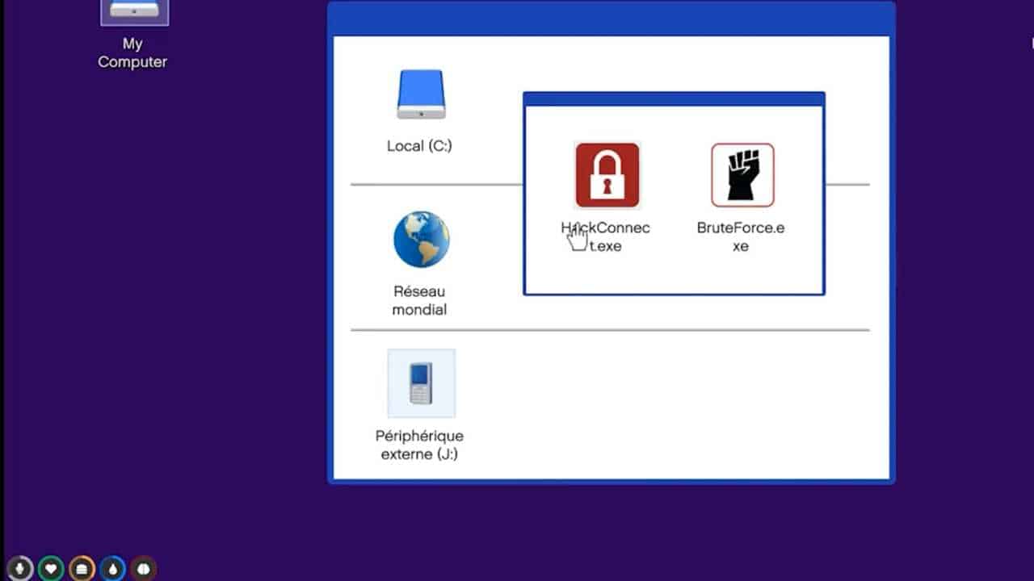Click the Local (C:) label text

point(419,146)
